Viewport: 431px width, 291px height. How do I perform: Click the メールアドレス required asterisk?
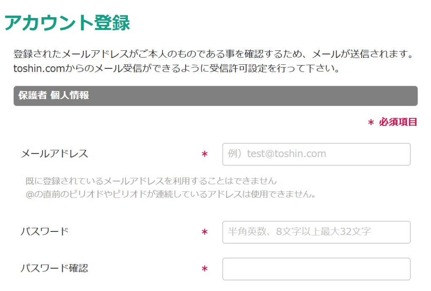click(205, 155)
